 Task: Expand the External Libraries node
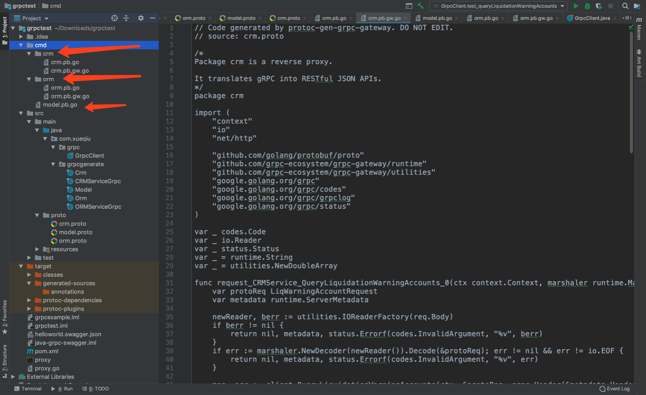13,376
